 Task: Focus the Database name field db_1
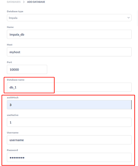[x=69, y=87]
